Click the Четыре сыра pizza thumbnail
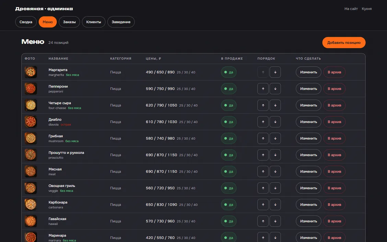This screenshot has width=387, height=242. (31, 105)
